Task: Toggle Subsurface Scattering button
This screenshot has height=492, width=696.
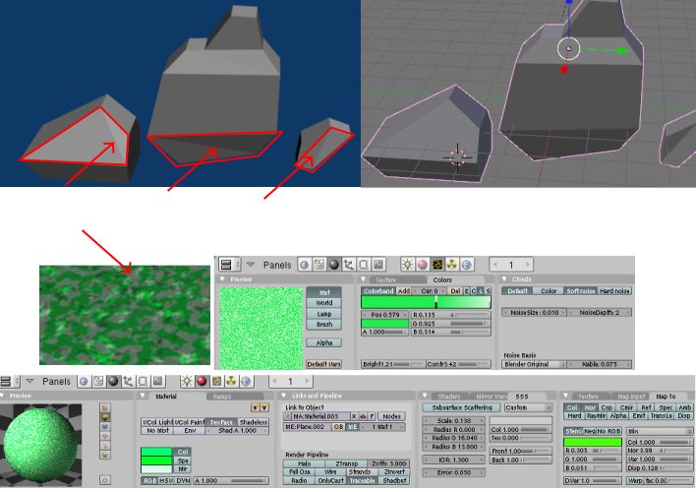Action: [x=462, y=407]
